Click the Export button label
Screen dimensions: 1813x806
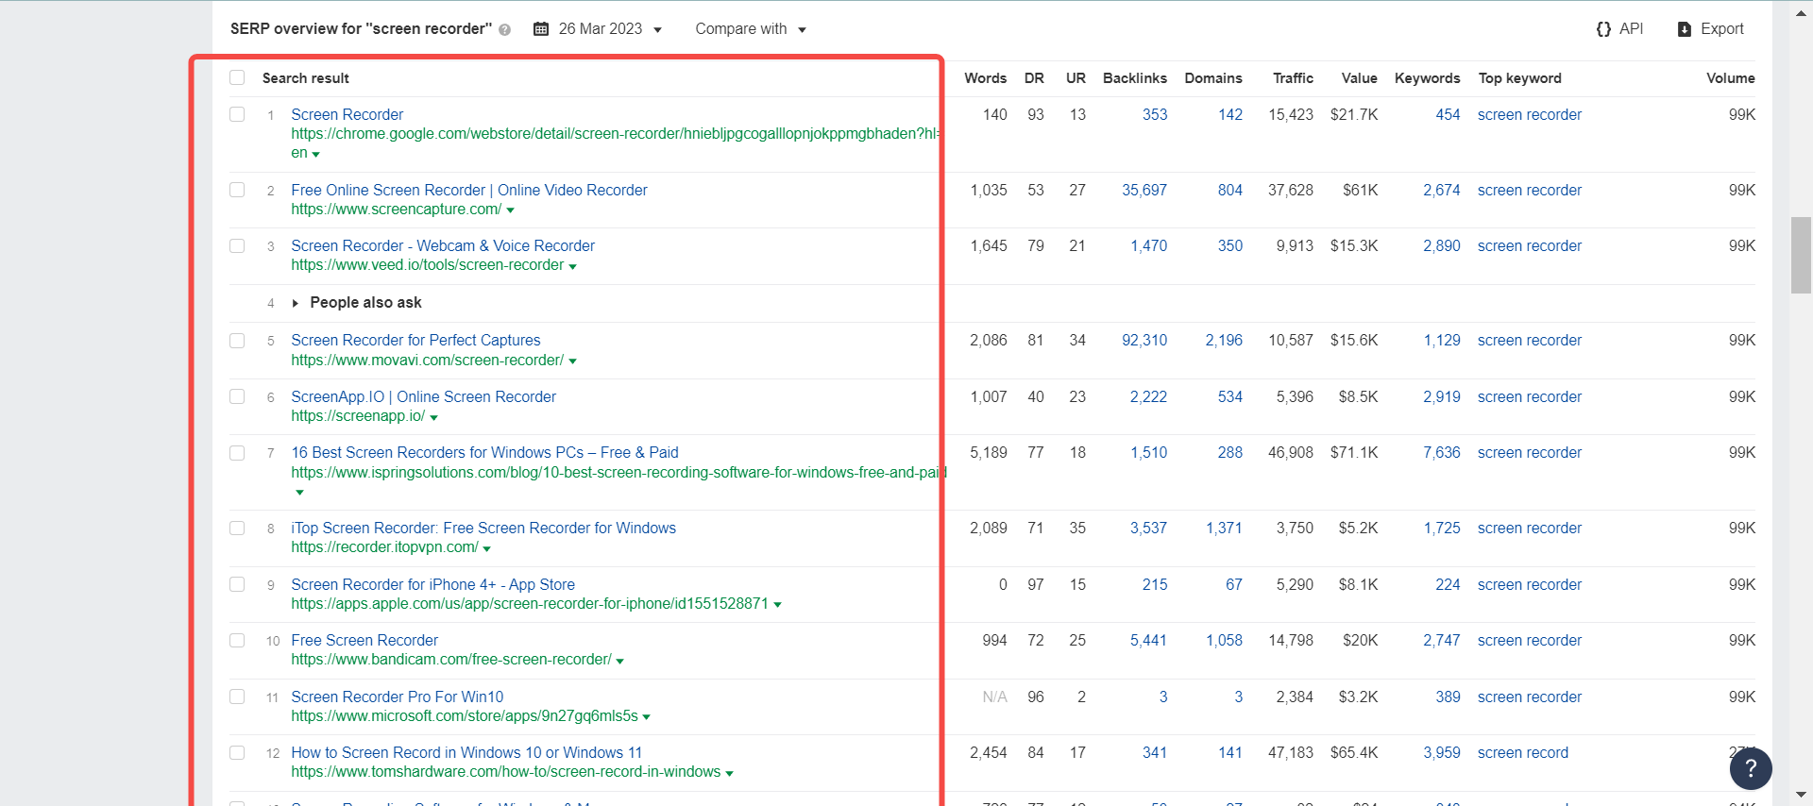[x=1721, y=29]
